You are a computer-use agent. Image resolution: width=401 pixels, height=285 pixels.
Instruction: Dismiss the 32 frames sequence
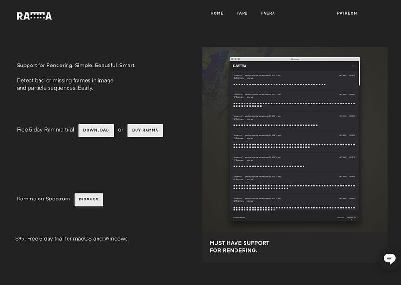coord(352,116)
